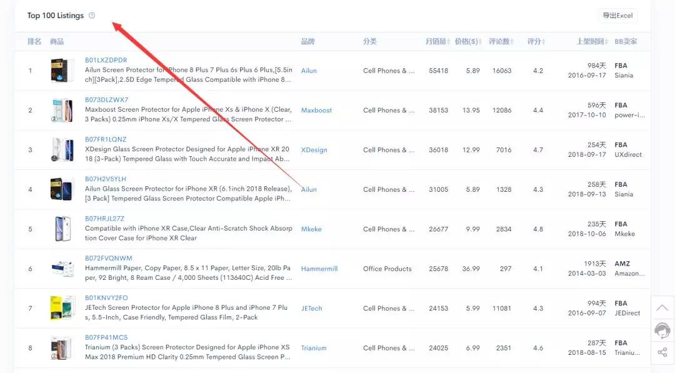Click the XDesign brand link
Screen dimensions: 675x373
coord(314,150)
